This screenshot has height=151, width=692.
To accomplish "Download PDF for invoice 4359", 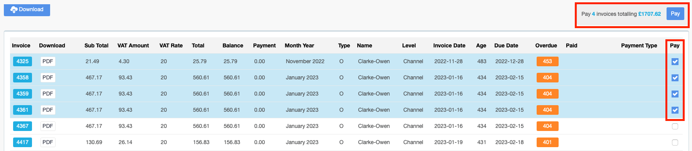I will click(x=48, y=94).
